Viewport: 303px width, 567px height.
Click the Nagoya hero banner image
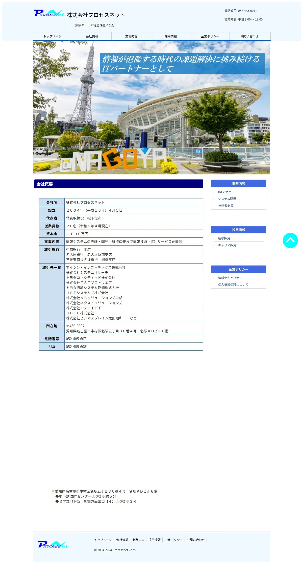point(151,108)
